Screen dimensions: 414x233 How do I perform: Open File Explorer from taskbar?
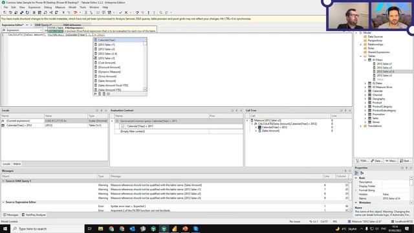point(101,228)
